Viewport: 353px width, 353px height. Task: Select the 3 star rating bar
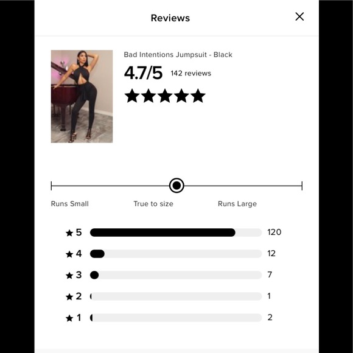point(176,275)
